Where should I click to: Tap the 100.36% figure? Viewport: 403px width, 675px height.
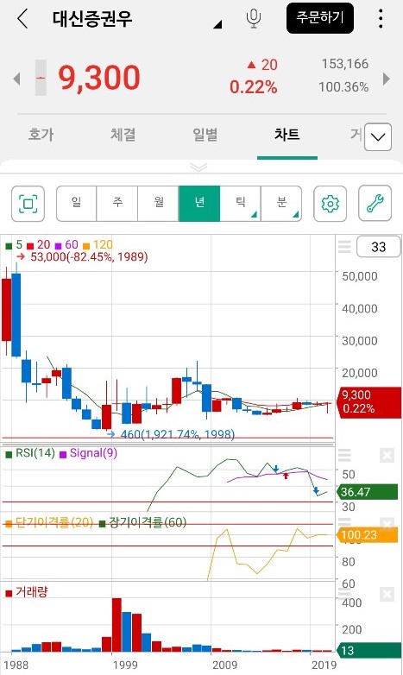pos(343,87)
